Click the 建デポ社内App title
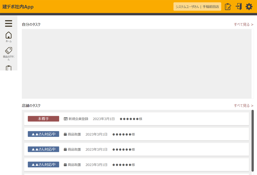This screenshot has height=175, width=257. (18, 7)
